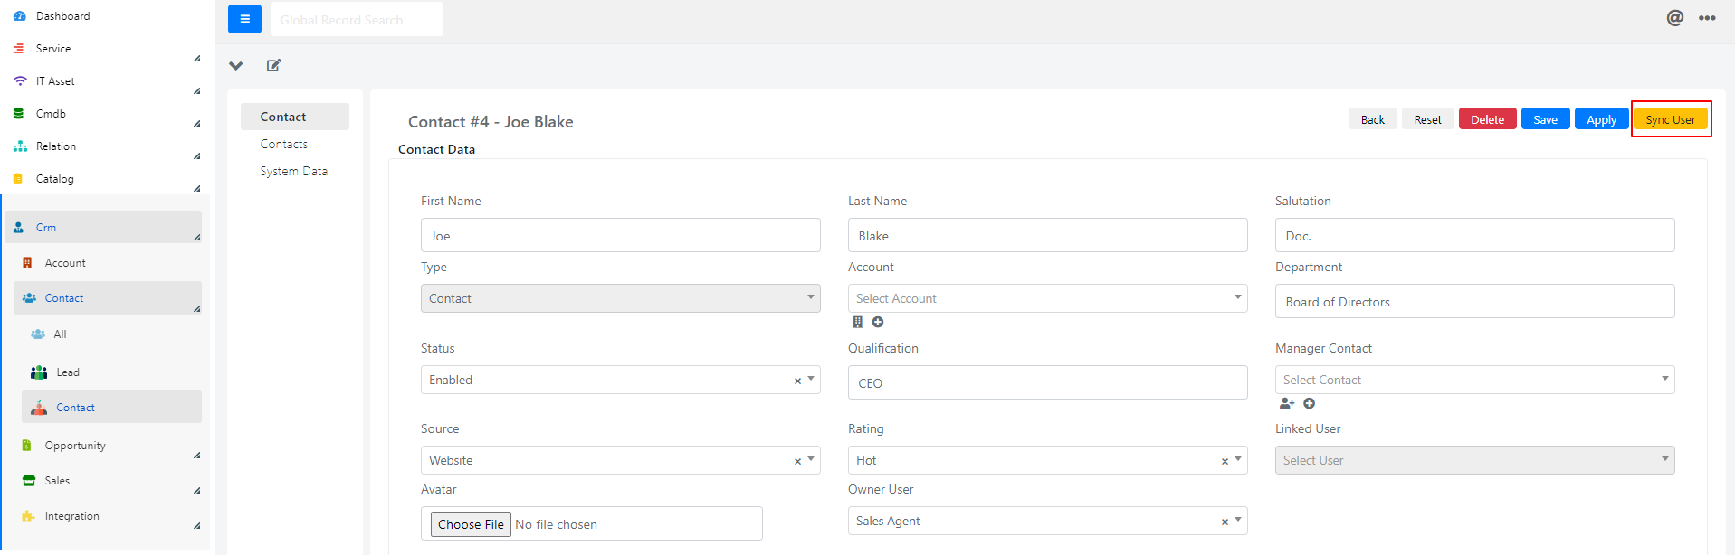Viewport: 1735px width, 555px height.
Task: Expand the Cmdb menu arrow
Action: coord(196,124)
